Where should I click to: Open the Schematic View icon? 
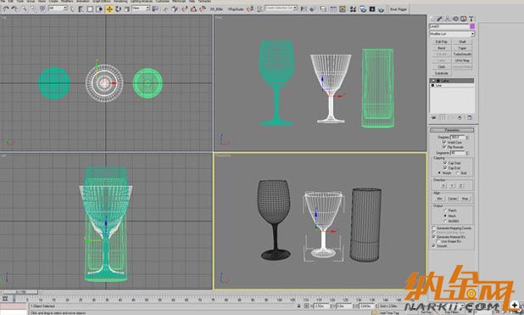point(343,9)
